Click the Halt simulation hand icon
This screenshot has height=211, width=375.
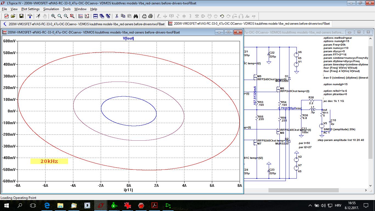[x=44, y=16]
